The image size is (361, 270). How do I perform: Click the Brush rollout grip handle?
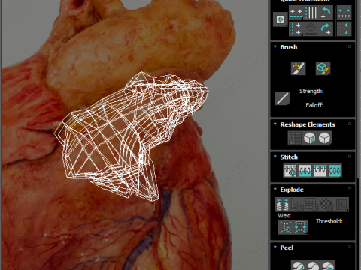point(350,46)
